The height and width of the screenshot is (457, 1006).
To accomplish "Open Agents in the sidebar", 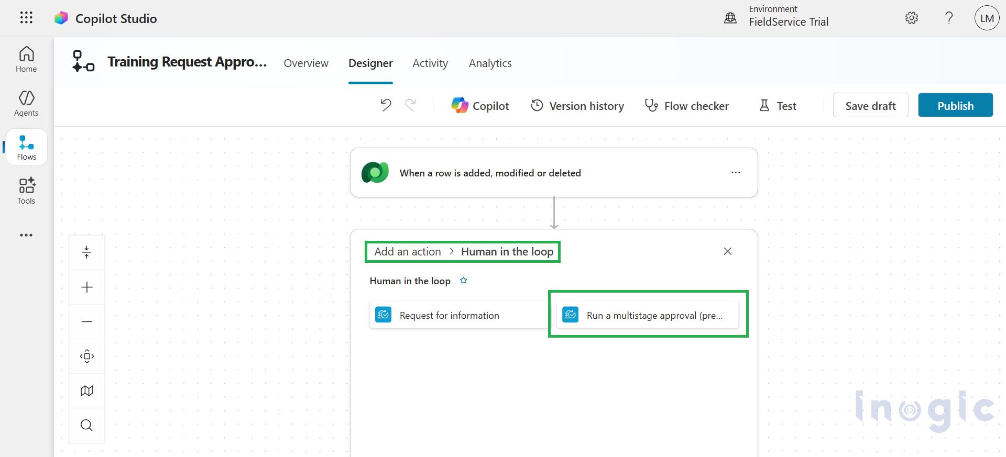I will (26, 103).
